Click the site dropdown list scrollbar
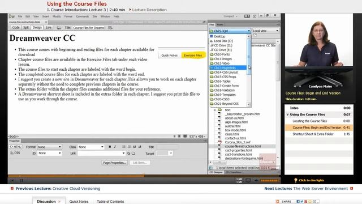The width and height of the screenshot is (362, 204). click(x=249, y=70)
